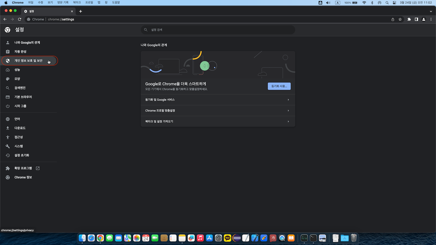Click the share icon in the address bar
This screenshot has height=245, width=436.
pos(393,19)
